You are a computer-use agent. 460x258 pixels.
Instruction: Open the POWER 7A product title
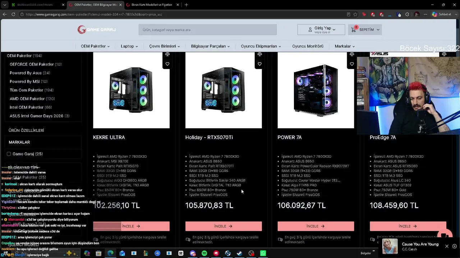[290, 137]
